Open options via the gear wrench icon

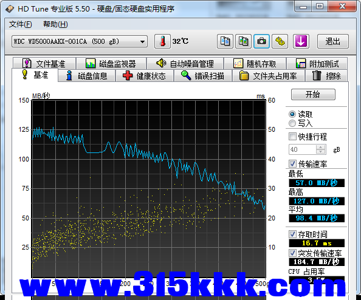pos(280,41)
